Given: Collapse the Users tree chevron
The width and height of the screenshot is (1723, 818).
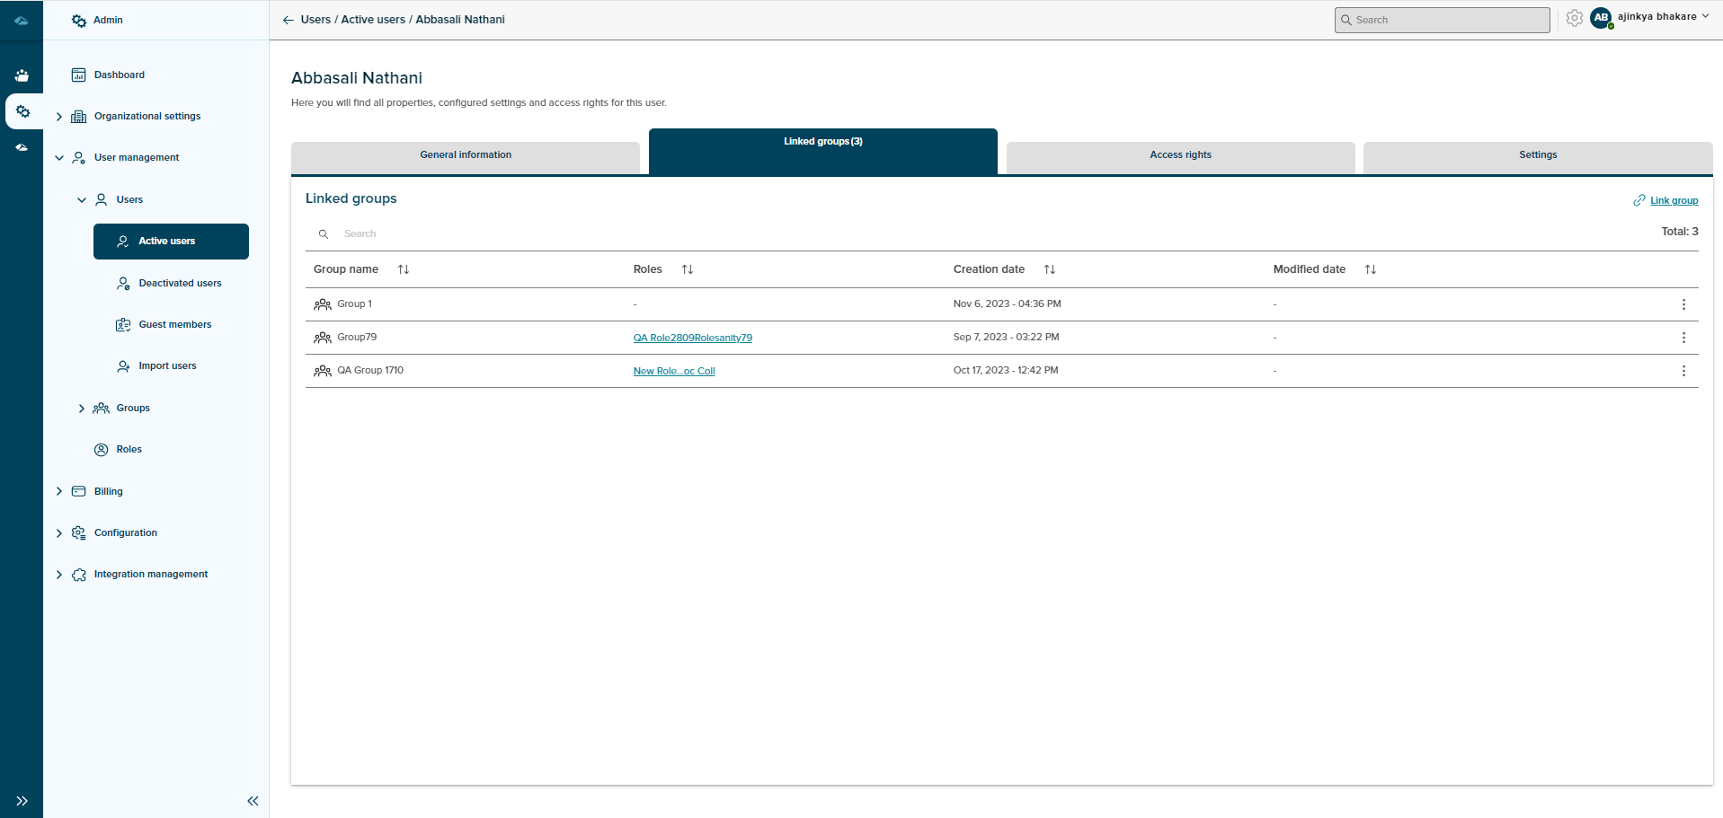Looking at the screenshot, I should [x=82, y=200].
